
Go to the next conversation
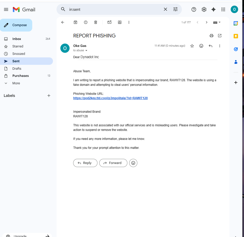tap(206, 22)
